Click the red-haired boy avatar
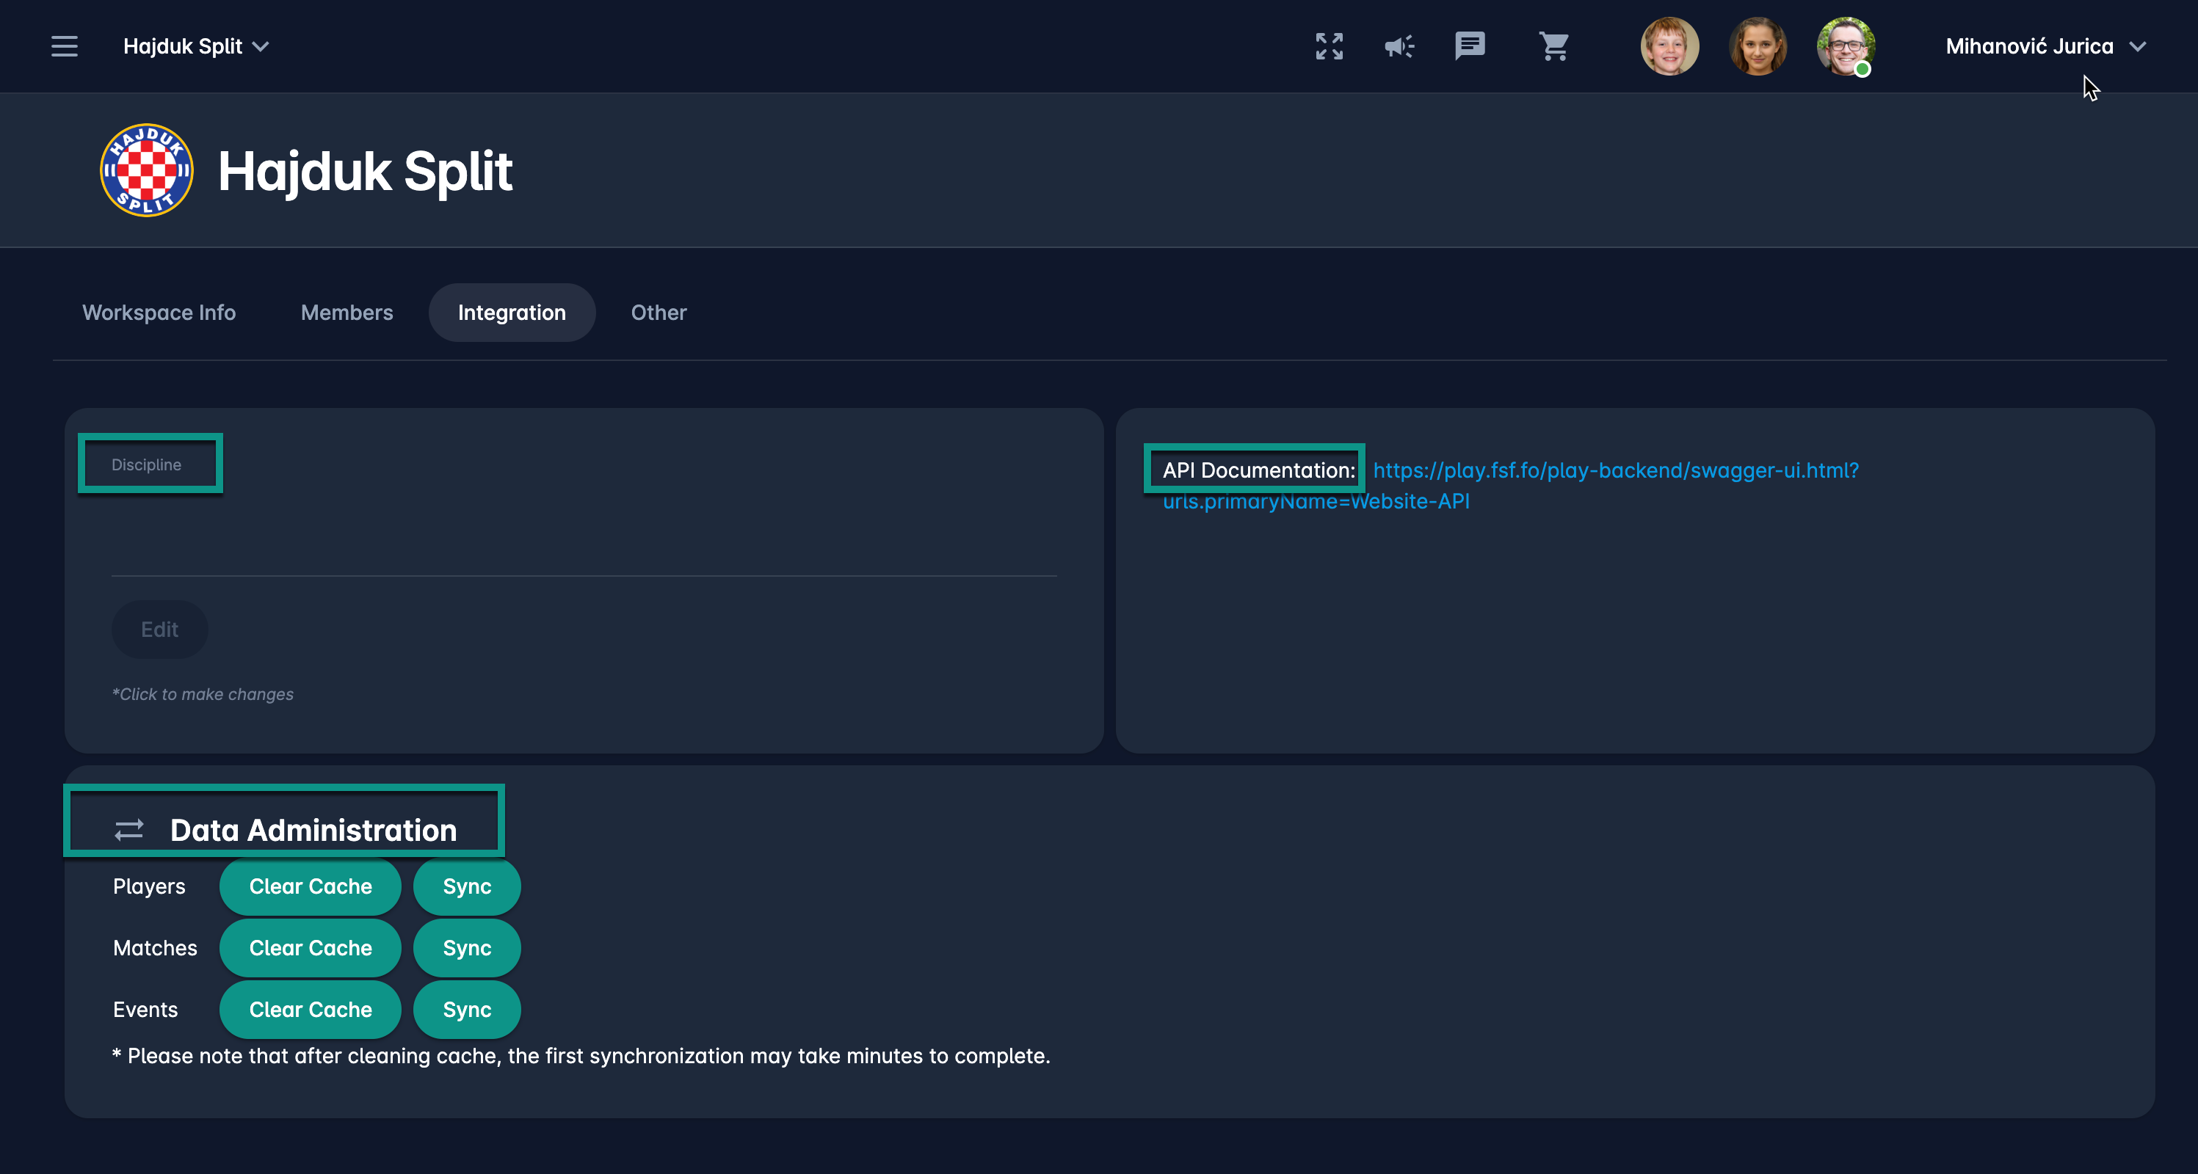 pos(1669,46)
